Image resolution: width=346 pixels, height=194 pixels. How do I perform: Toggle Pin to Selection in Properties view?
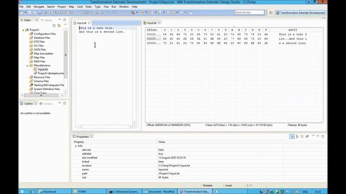307,136
